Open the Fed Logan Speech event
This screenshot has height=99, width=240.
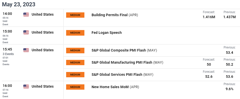tap(106, 33)
